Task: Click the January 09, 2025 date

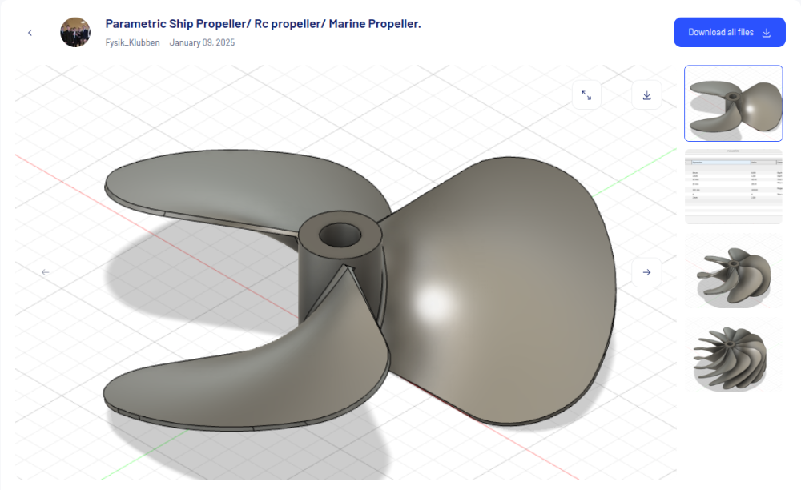Action: 202,42
